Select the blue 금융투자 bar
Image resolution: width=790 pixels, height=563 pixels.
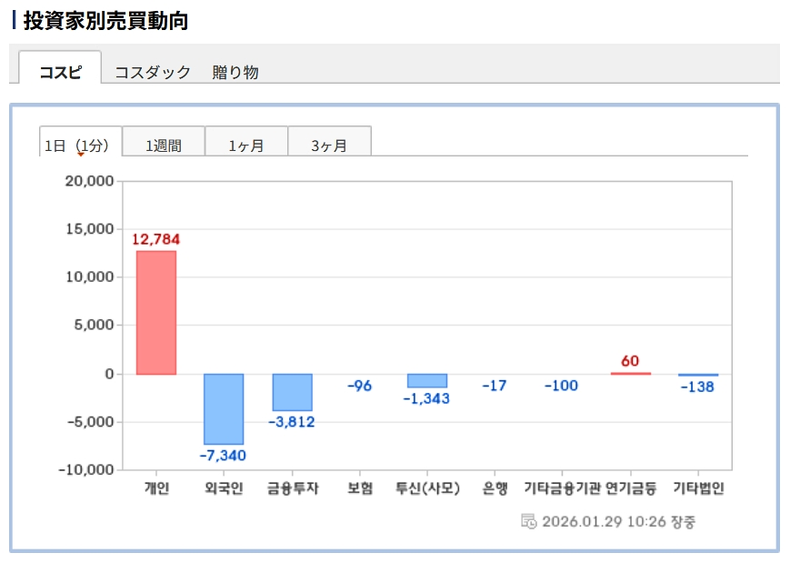coord(292,392)
